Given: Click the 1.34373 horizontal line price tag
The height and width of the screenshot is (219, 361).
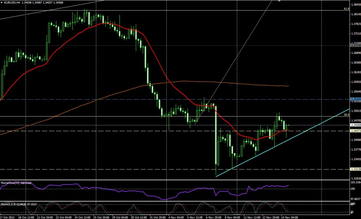Looking at the screenshot, I should coord(355,131).
